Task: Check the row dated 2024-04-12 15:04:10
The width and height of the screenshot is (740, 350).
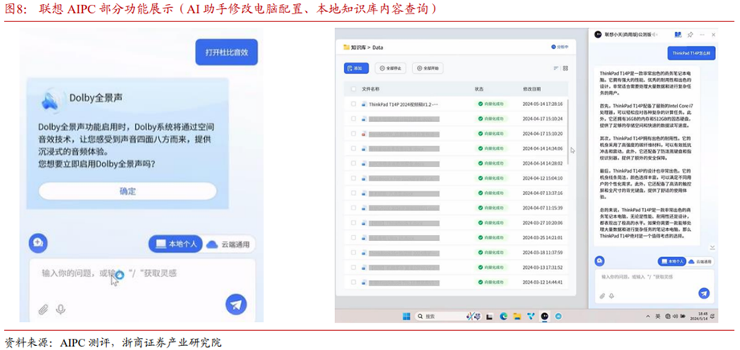Action: 354,178
